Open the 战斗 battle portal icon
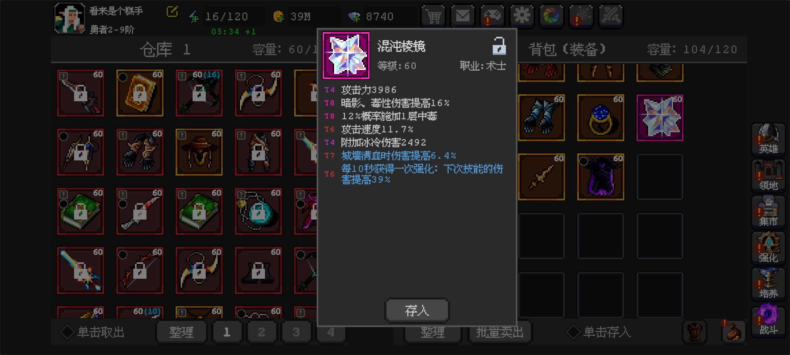 768,320
